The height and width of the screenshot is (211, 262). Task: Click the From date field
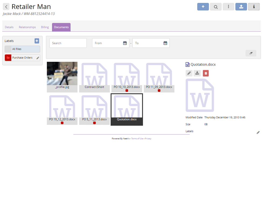click(x=111, y=43)
